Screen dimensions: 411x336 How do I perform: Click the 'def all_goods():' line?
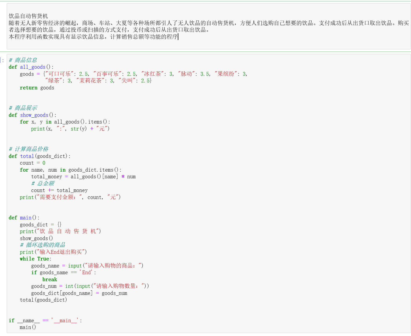click(x=31, y=67)
